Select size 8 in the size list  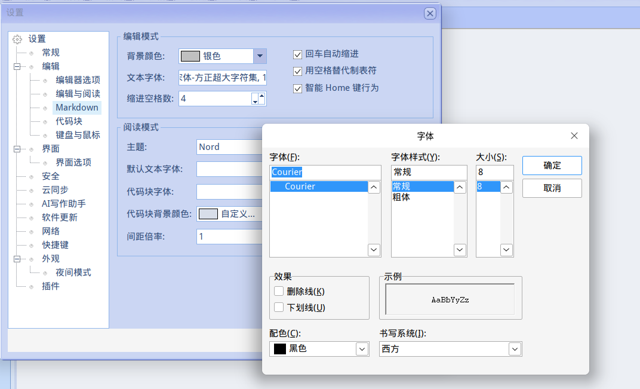(488, 186)
